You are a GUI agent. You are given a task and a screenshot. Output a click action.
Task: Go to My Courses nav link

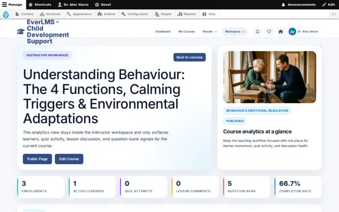pos(186,31)
